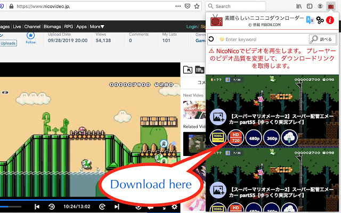Image resolution: width=341 pixels, height=213 pixels.
Task: Toggle the Firefox sidebar icon
Action: (310, 6)
